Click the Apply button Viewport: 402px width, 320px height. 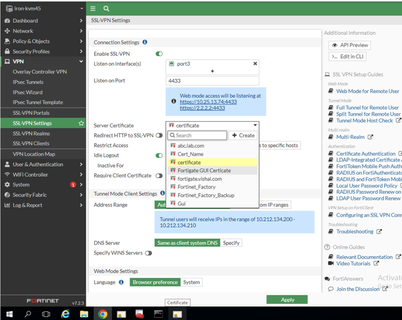point(287,300)
